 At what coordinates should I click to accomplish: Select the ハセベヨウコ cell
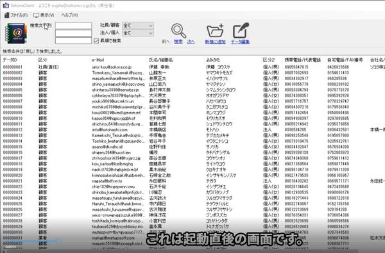click(216, 101)
